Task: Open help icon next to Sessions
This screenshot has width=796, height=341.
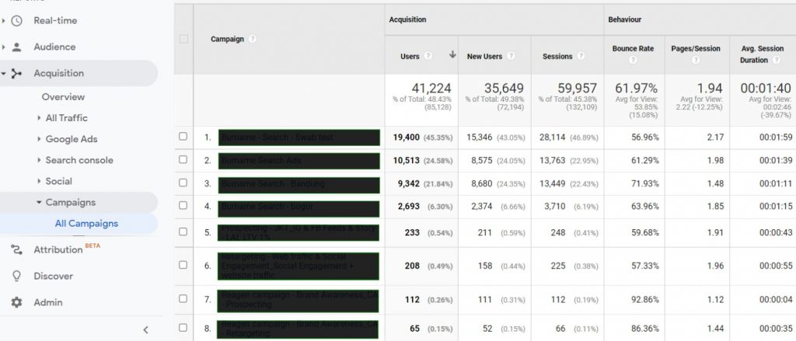Action: pyautogui.click(x=581, y=57)
